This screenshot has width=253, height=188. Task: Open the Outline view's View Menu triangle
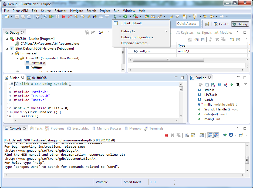tap(246, 84)
